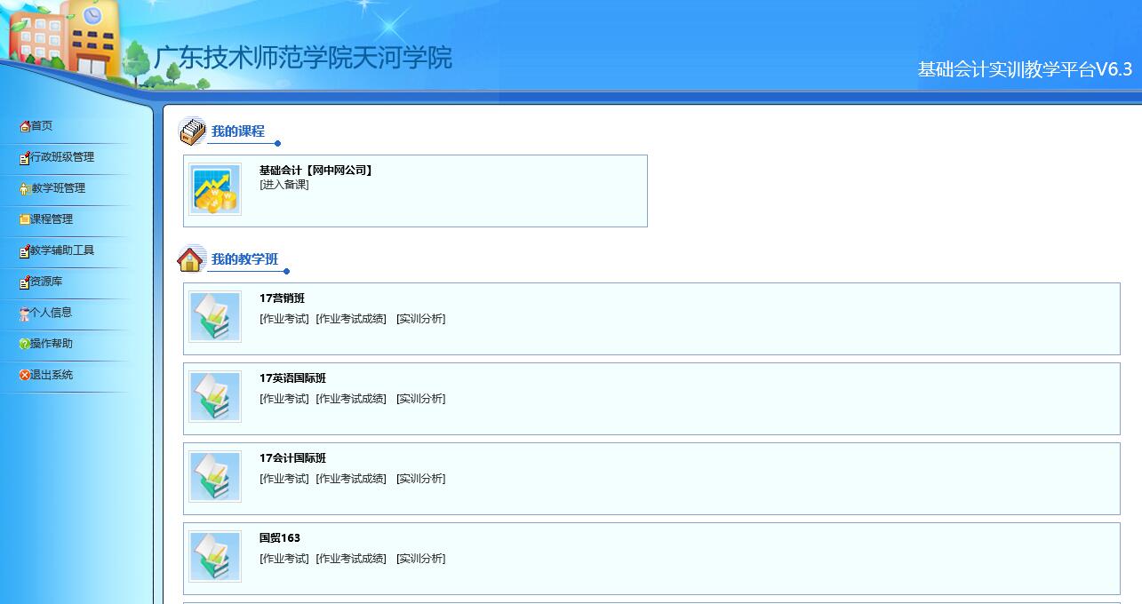Go to 教学班管理 in the sidebar
This screenshot has width=1142, height=604.
(x=58, y=188)
